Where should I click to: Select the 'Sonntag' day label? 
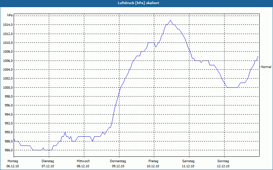223,161
